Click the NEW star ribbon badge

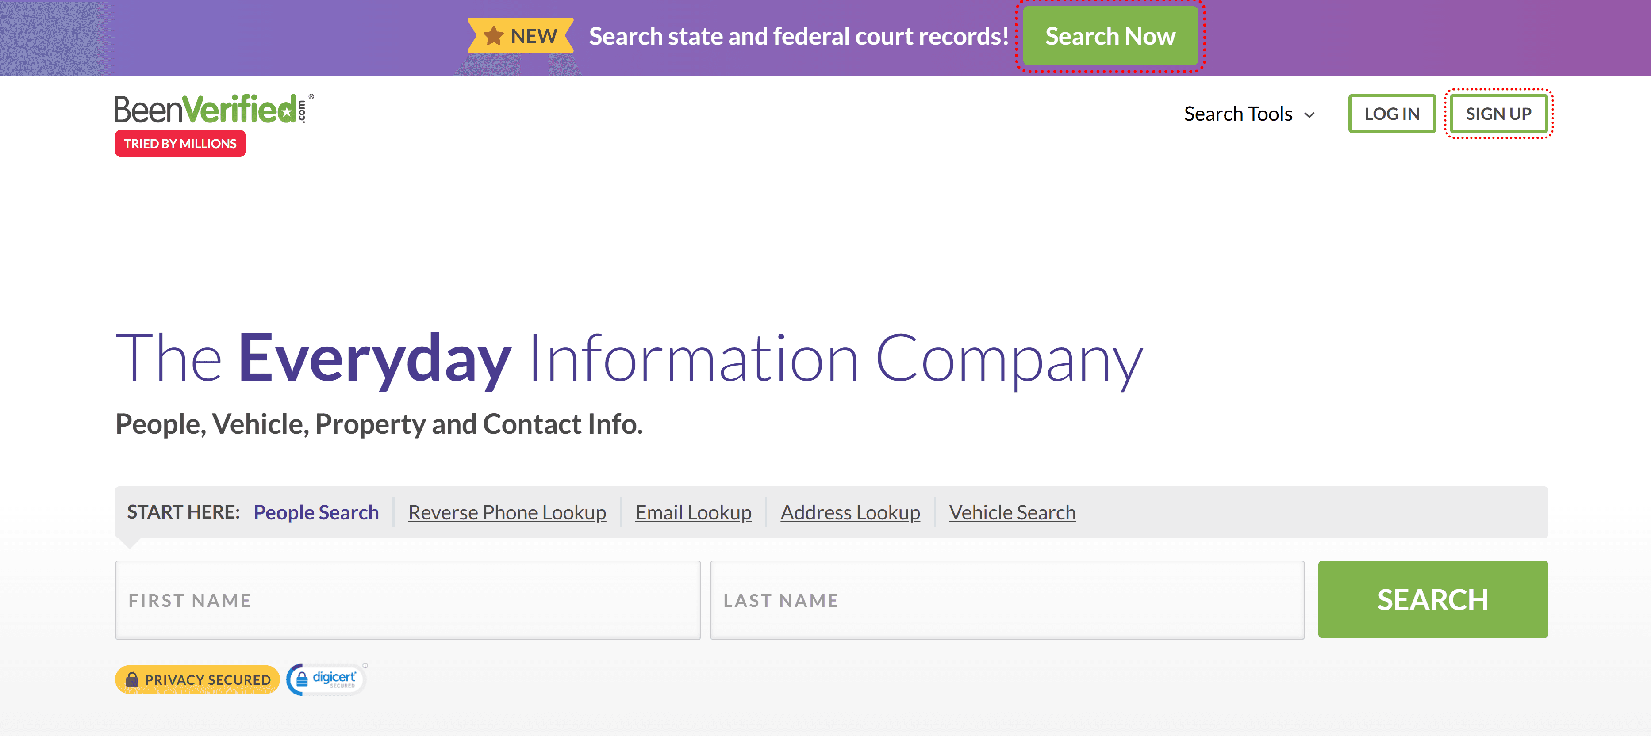click(x=520, y=36)
